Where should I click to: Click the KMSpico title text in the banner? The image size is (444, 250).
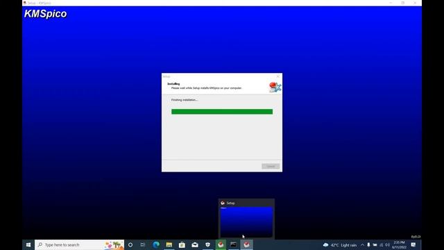[x=46, y=14]
